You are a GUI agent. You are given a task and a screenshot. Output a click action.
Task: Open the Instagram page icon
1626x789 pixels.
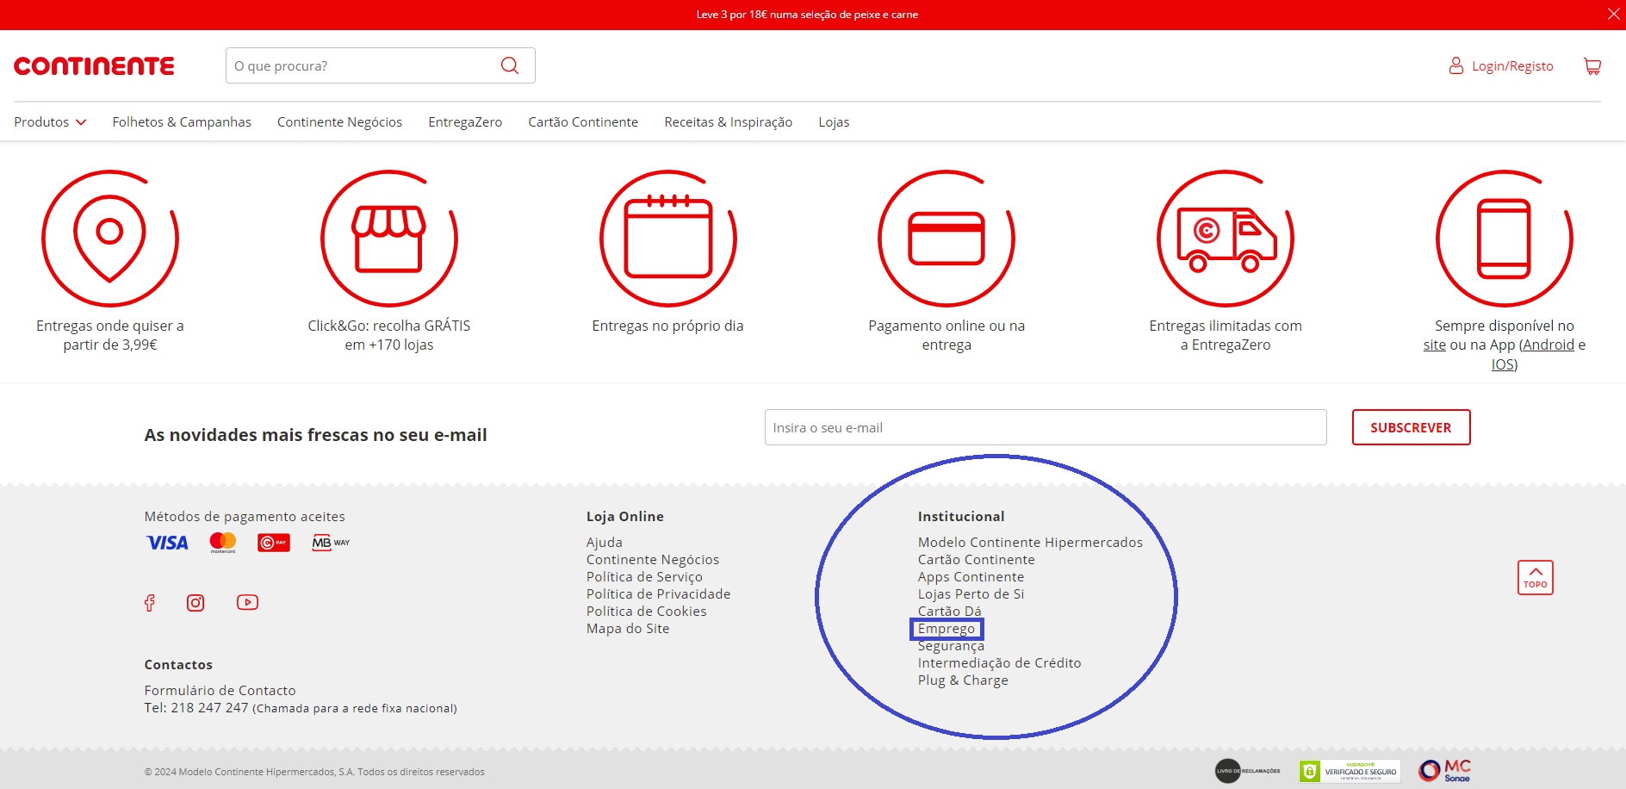coord(195,603)
